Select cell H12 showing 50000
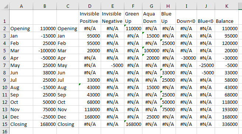 pos(168,102)
